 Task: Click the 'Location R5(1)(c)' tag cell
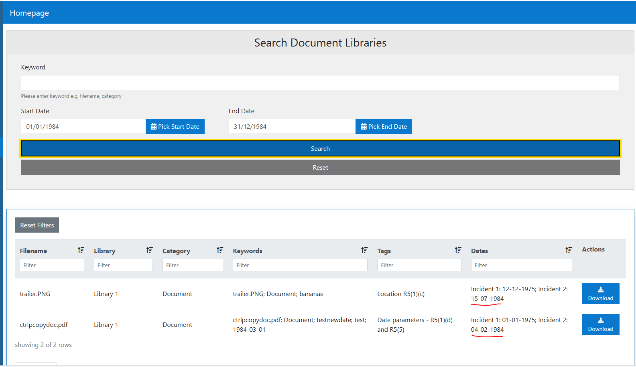401,294
